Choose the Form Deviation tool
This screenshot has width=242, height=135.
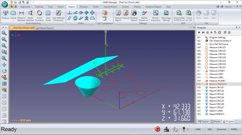pyautogui.click(x=39, y=16)
